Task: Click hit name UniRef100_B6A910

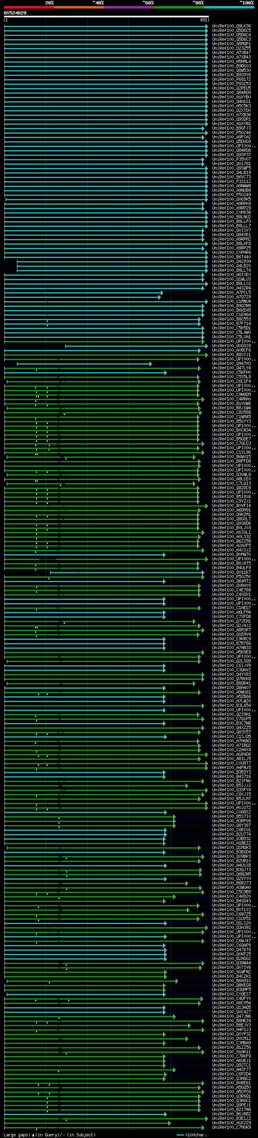Action: pos(231,981)
